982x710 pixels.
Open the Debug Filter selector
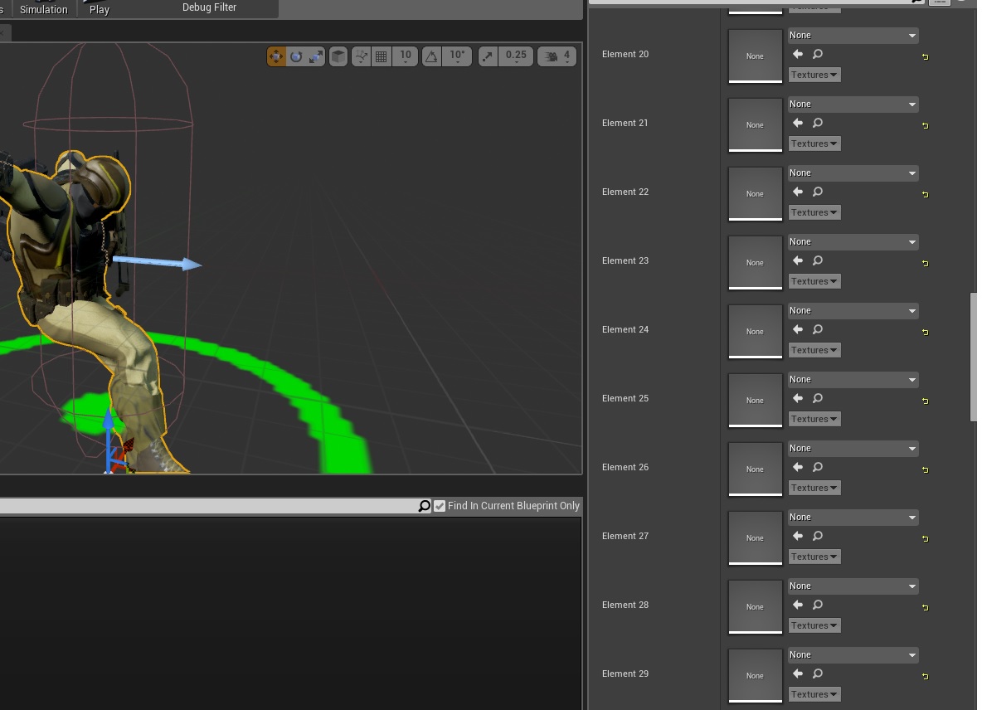[x=209, y=7]
